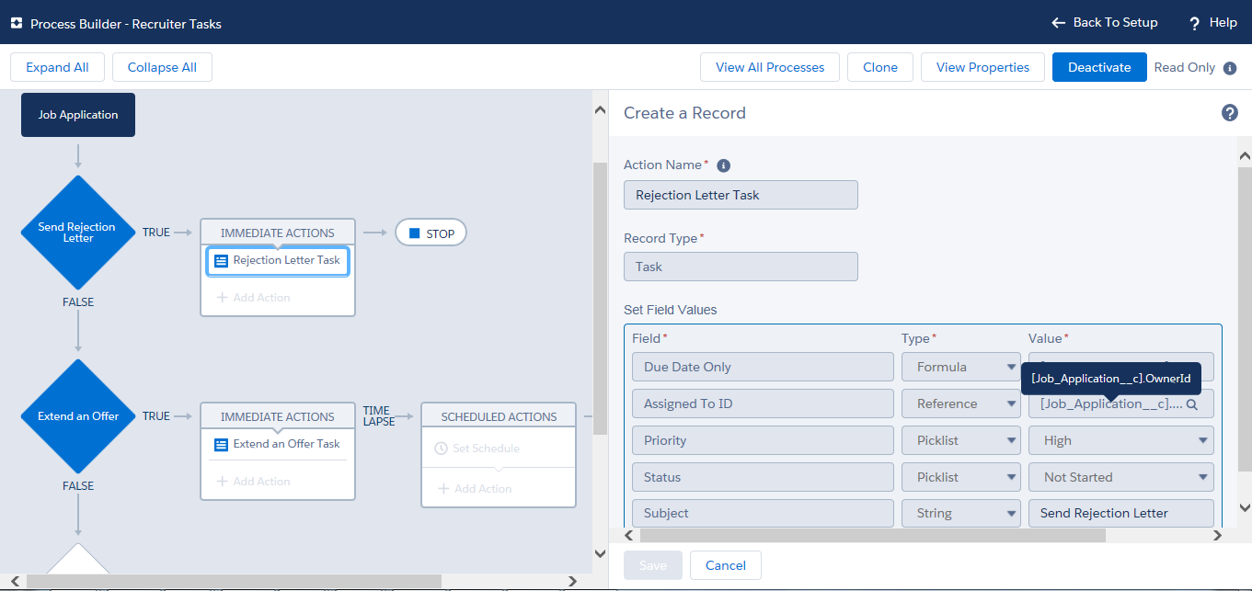Open the Not Started value dropdown
This screenshot has width=1252, height=591.
click(1121, 477)
